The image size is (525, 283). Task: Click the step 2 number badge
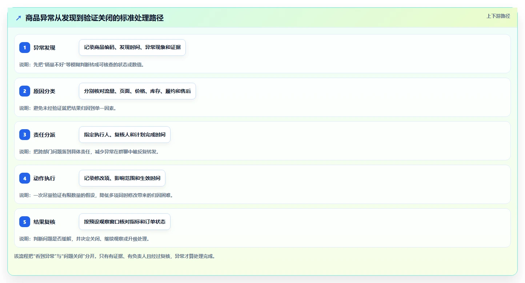(25, 91)
